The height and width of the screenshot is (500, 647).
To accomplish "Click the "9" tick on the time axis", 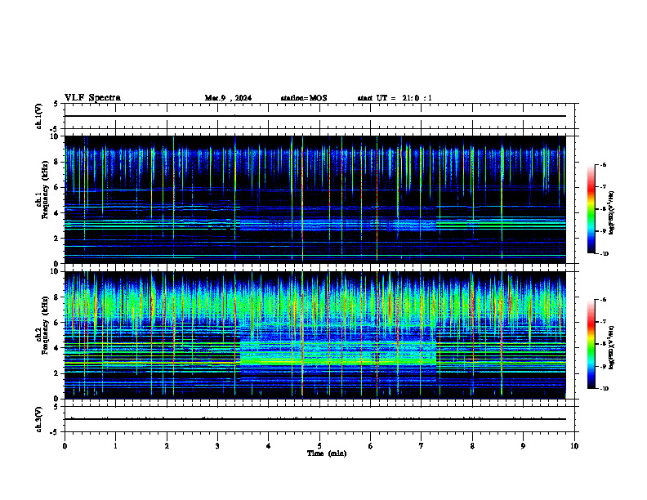I will 523,446.
